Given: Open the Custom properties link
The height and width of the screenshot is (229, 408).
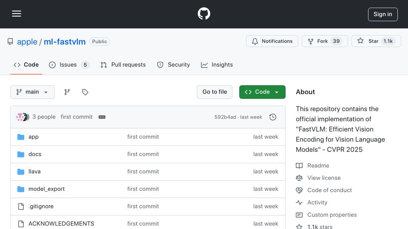Looking at the screenshot, I should (x=332, y=215).
